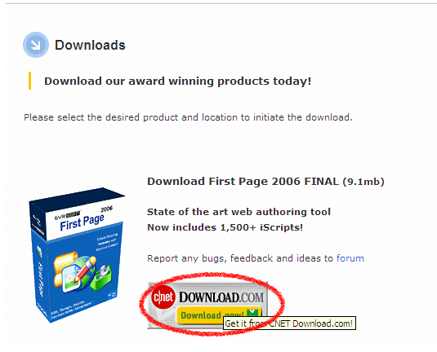The height and width of the screenshot is (352, 437).
Task: Click the green arrow on Download now
Action: pos(252,313)
